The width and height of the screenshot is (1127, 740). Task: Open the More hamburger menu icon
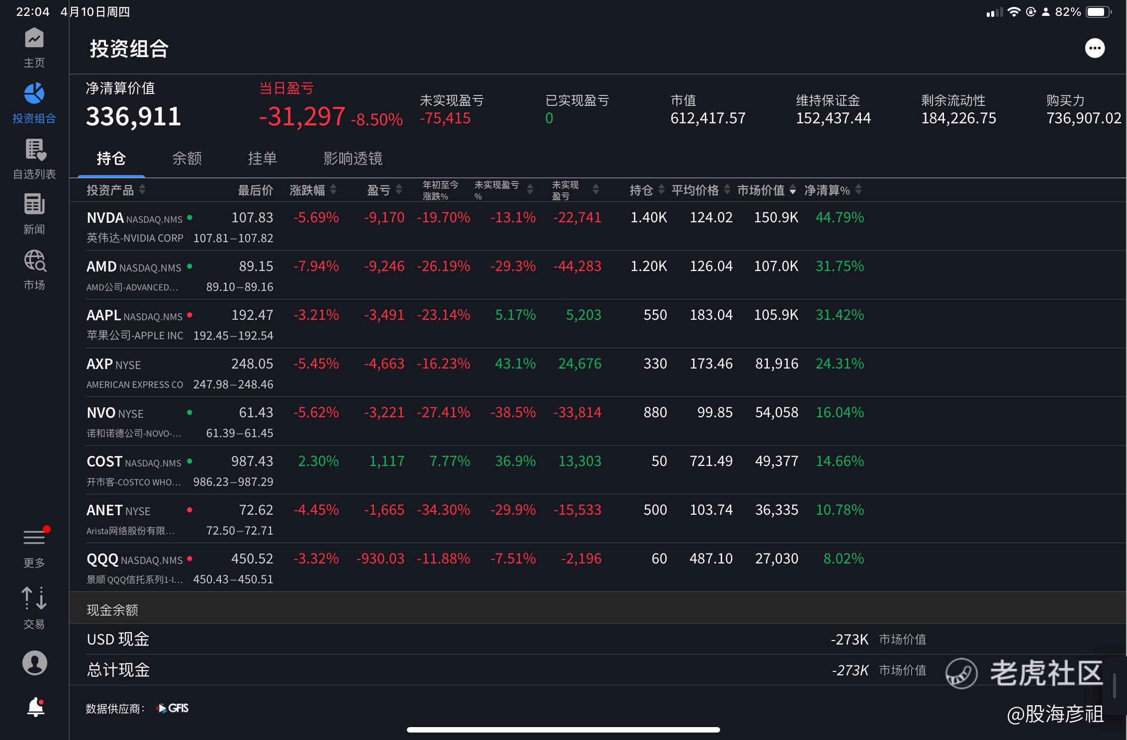pyautogui.click(x=34, y=538)
